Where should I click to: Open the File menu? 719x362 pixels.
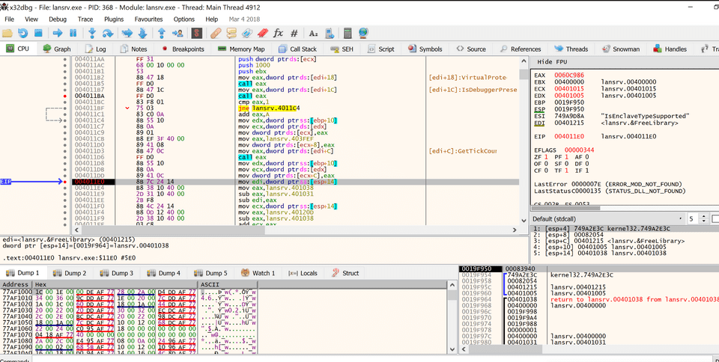[x=9, y=19]
